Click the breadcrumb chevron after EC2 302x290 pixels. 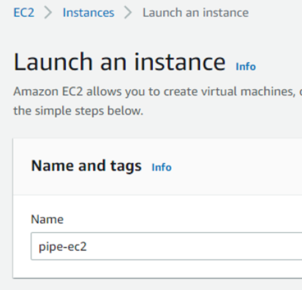click(x=48, y=13)
